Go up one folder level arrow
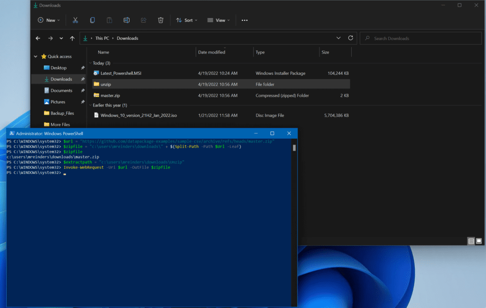Image resolution: width=486 pixels, height=308 pixels. (x=72, y=38)
